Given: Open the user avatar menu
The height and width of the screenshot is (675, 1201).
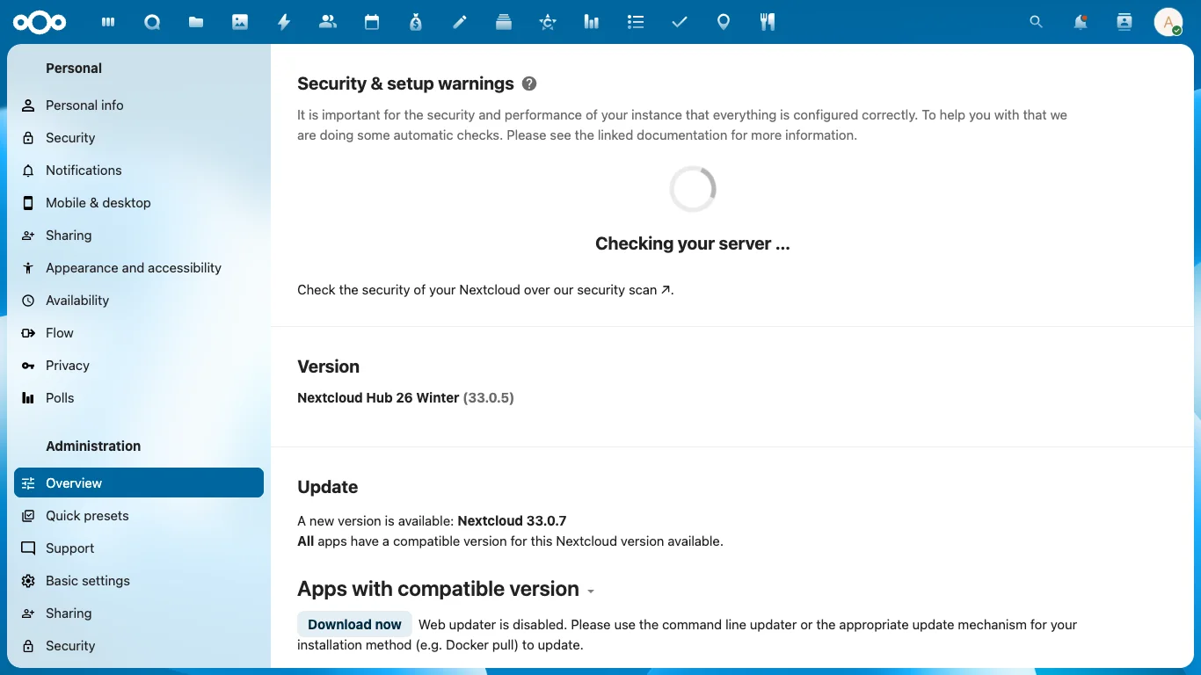Looking at the screenshot, I should [x=1168, y=22].
